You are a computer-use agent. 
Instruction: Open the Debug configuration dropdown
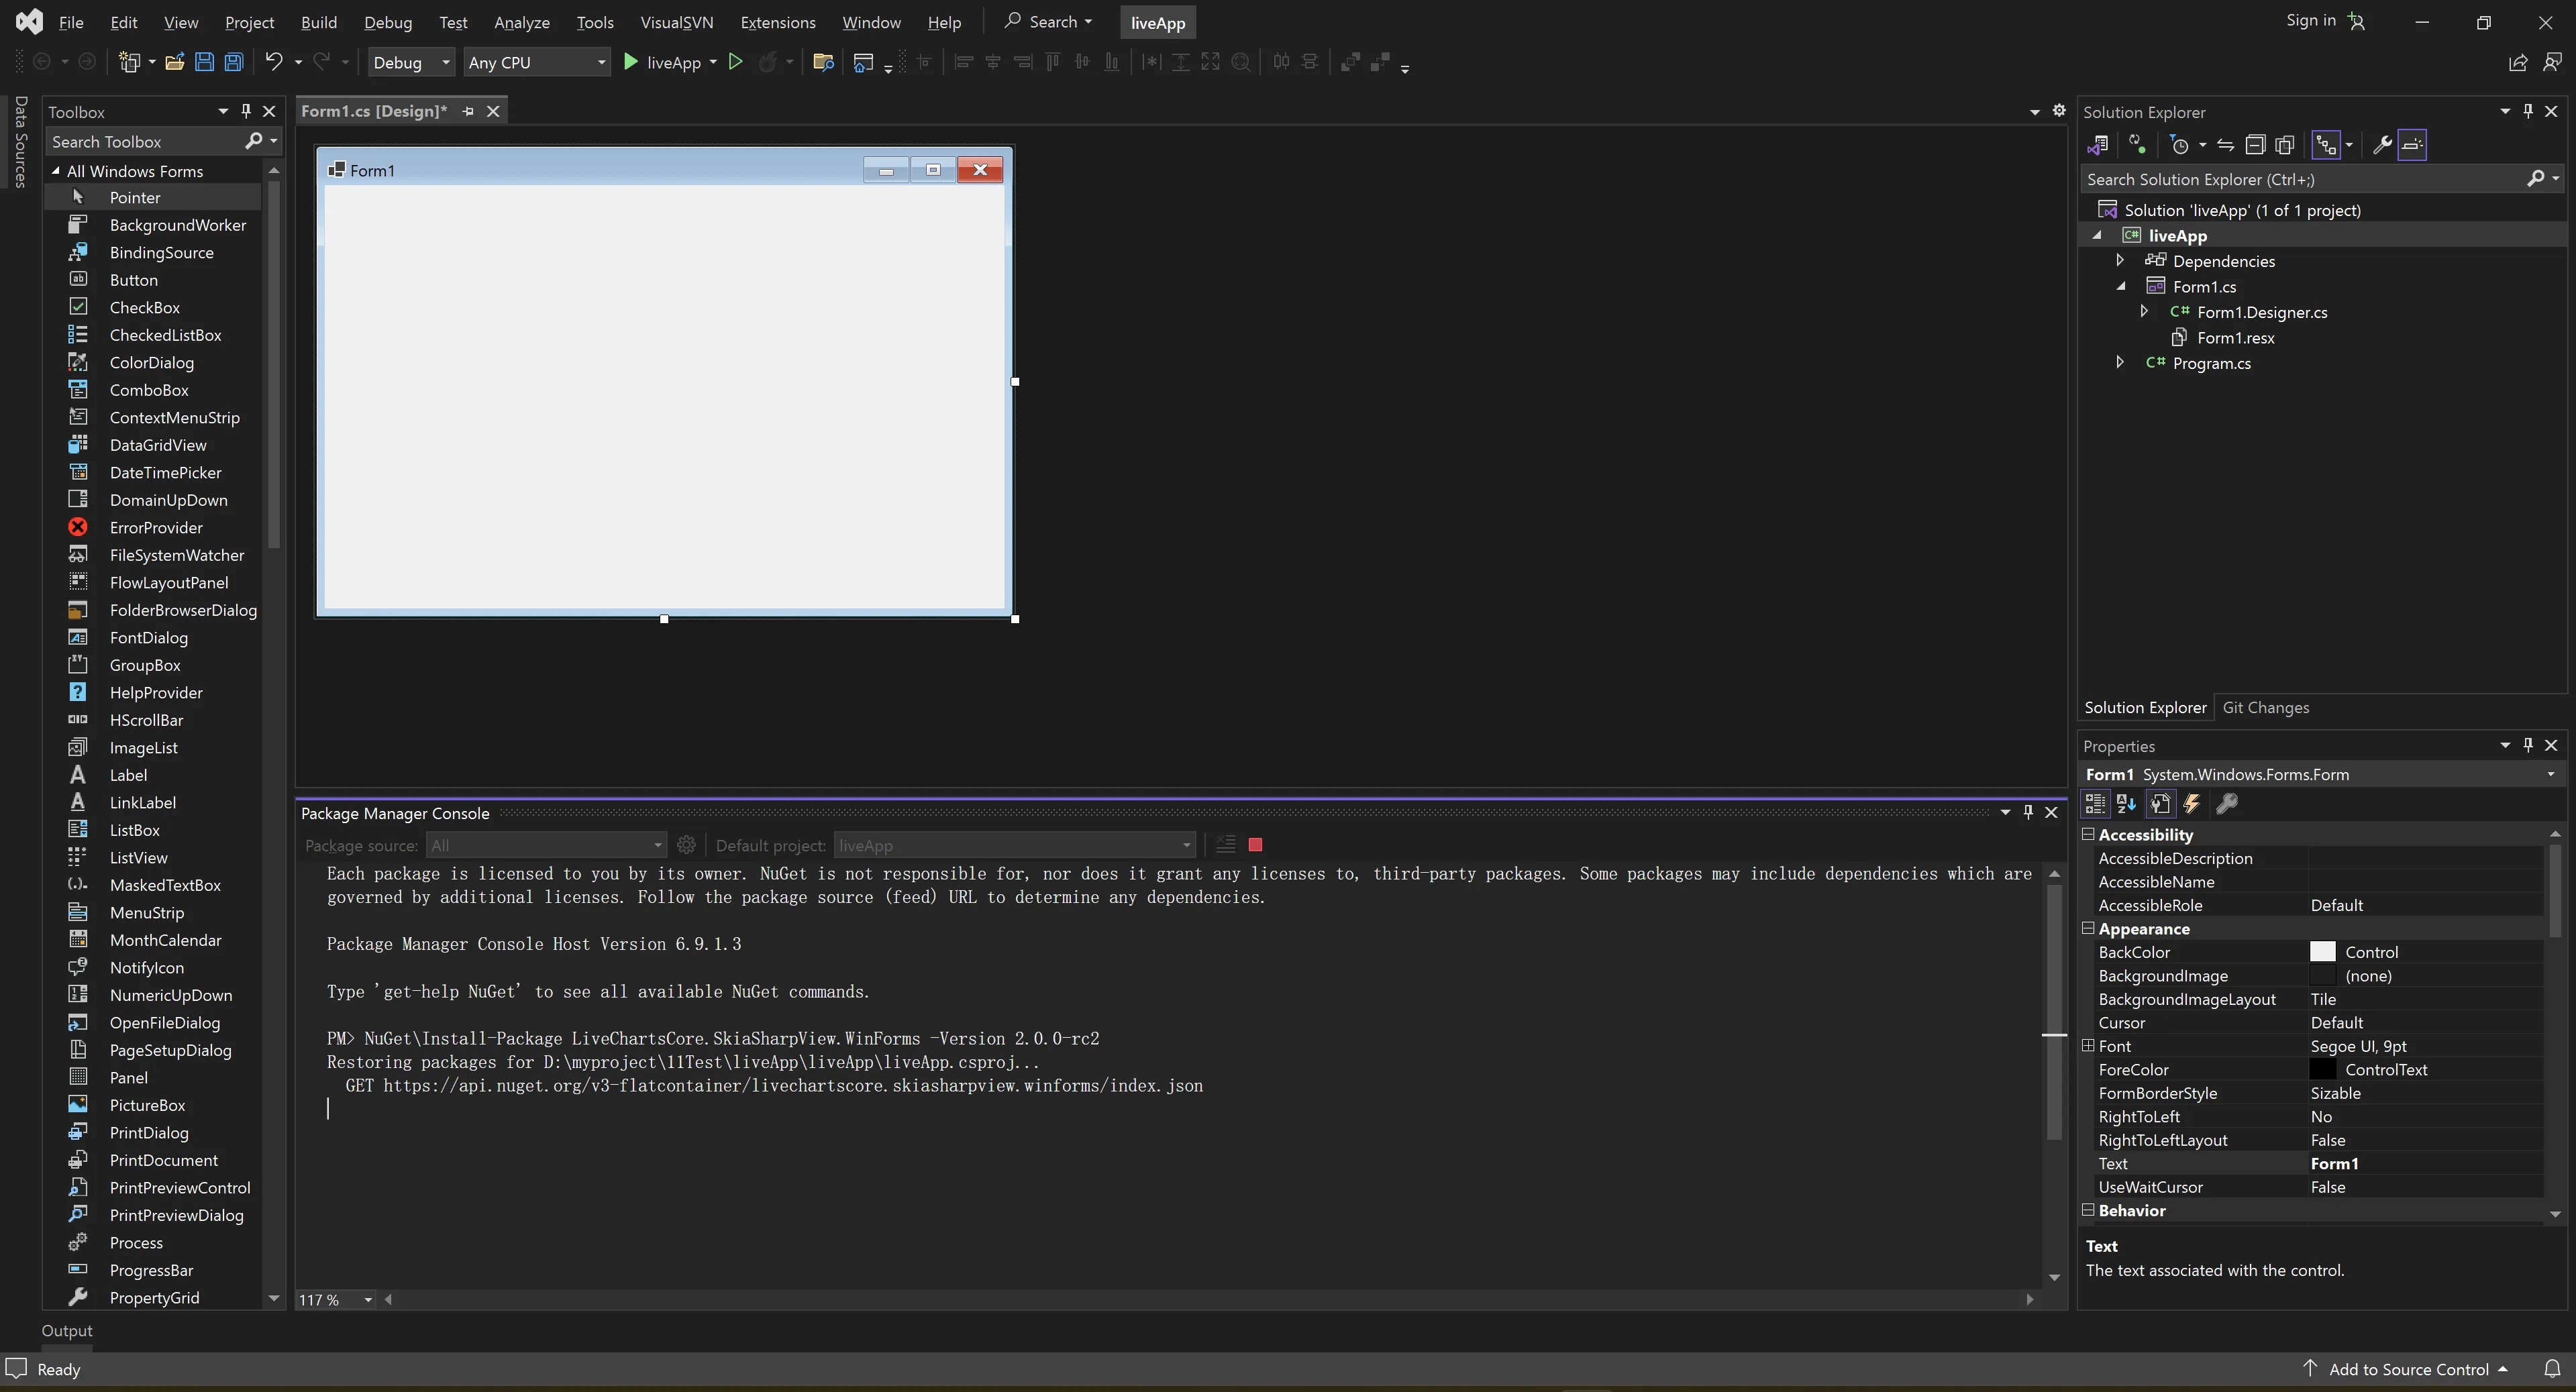click(x=411, y=62)
